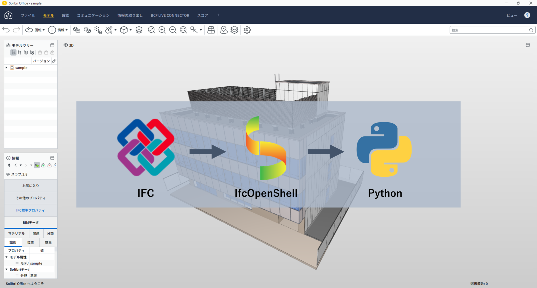This screenshot has width=537, height=288.
Task: Click the footprint grid tool in the toolbar
Action: [x=211, y=30]
